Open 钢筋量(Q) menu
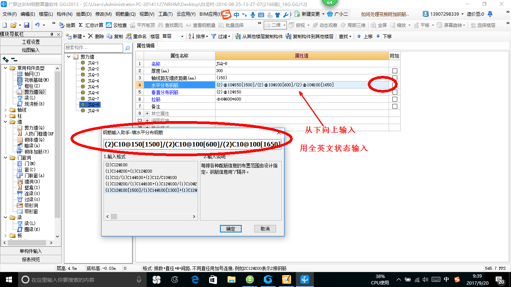This screenshot has height=287, width=511. [125, 14]
